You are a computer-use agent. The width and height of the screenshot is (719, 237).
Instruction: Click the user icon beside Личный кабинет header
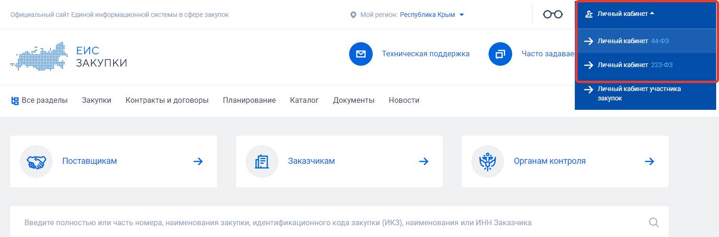pos(588,14)
